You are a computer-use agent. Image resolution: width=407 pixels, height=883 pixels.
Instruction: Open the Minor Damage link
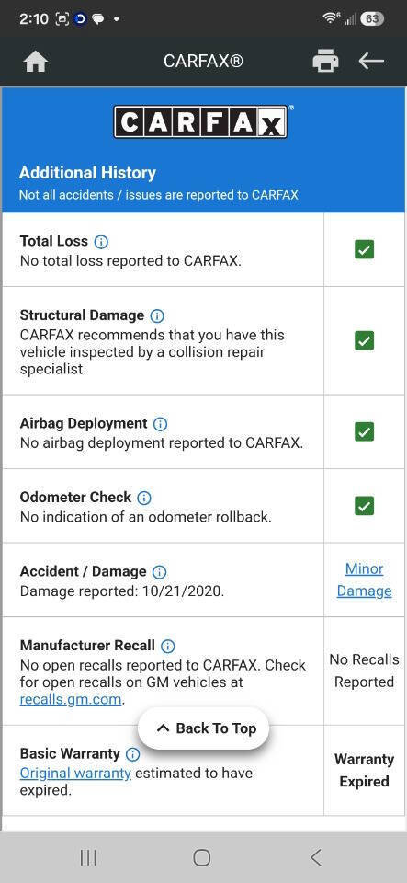(x=364, y=580)
